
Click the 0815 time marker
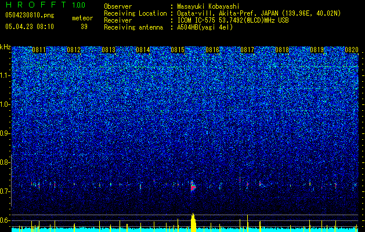tap(178, 50)
